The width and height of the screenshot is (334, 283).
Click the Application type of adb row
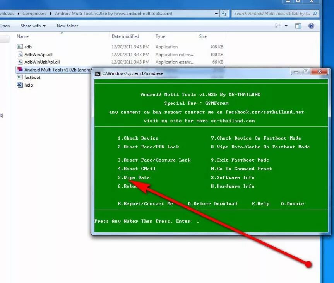point(166,47)
